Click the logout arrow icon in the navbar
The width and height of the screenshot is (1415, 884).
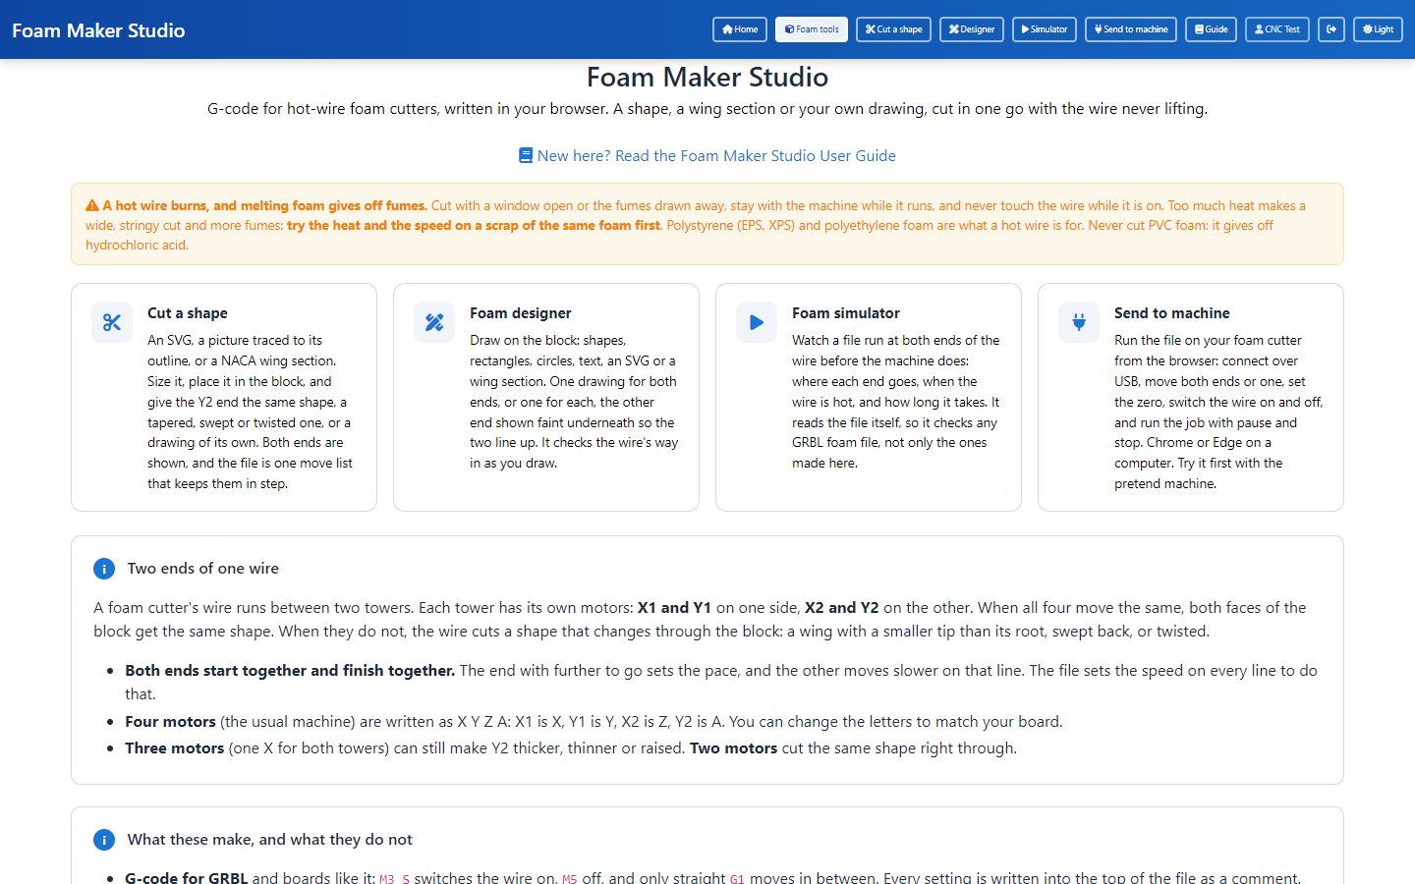tap(1331, 29)
